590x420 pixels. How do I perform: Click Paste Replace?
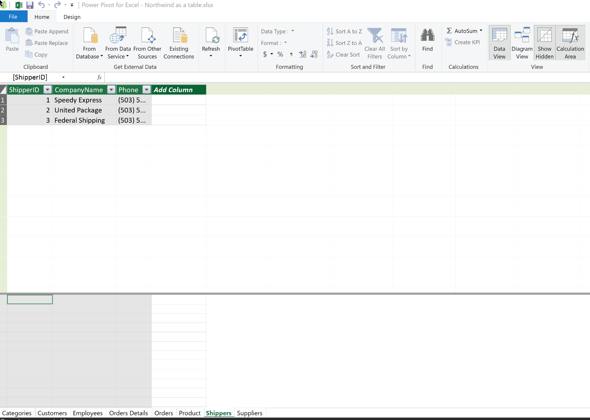(x=47, y=43)
